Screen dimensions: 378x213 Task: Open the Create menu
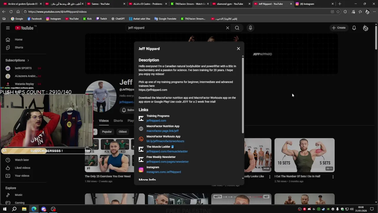point(339,28)
